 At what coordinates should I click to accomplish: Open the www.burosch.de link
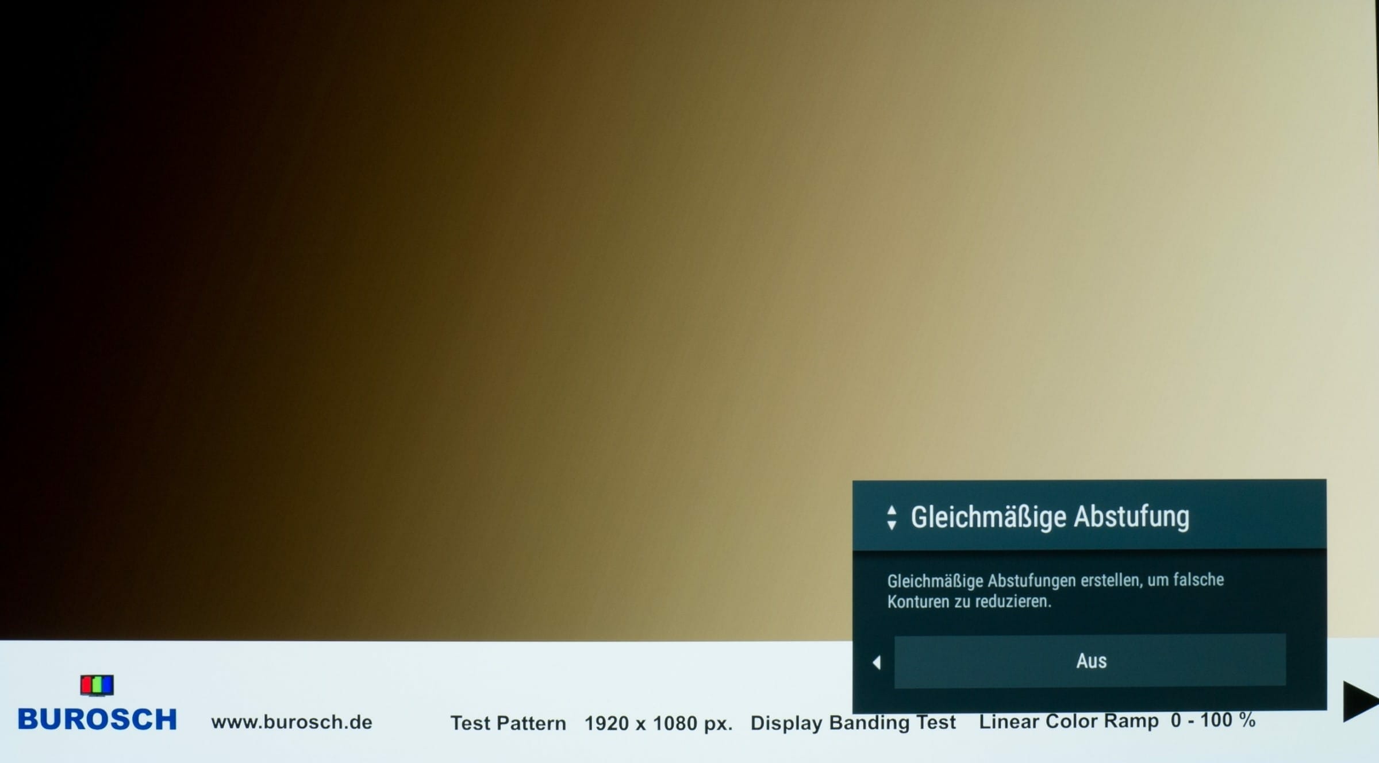tap(291, 722)
